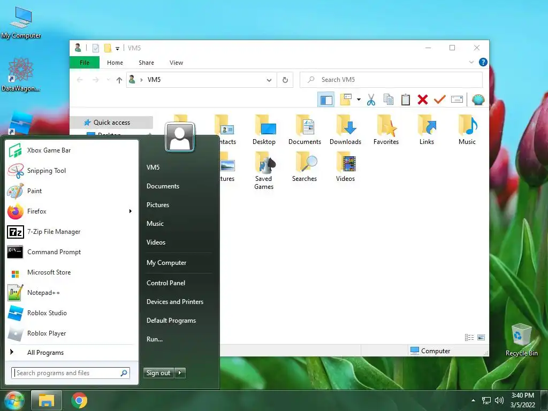This screenshot has height=411, width=548.
Task: Switch to the View ribbon tab
Action: pos(176,63)
